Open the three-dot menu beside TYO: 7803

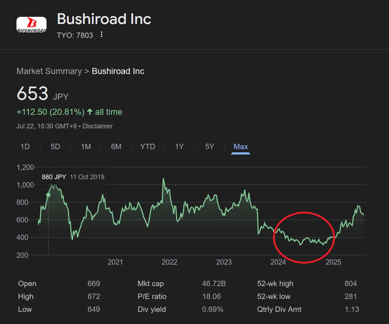tap(102, 34)
